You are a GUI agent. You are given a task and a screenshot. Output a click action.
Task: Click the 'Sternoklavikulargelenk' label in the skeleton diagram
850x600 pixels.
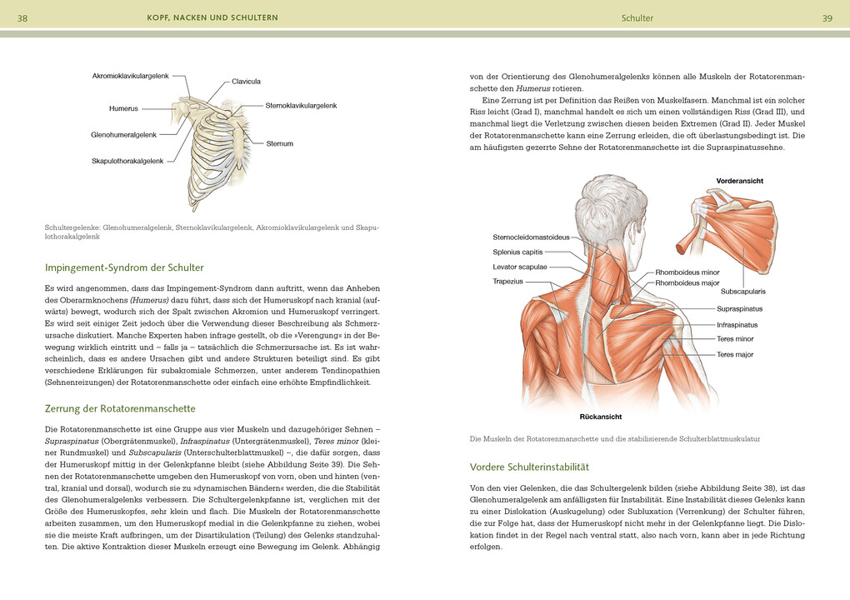[301, 106]
